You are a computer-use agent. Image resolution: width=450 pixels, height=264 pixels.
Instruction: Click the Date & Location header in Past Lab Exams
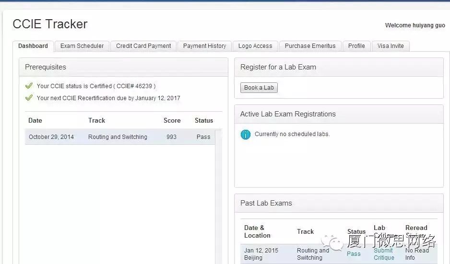pos(257,231)
